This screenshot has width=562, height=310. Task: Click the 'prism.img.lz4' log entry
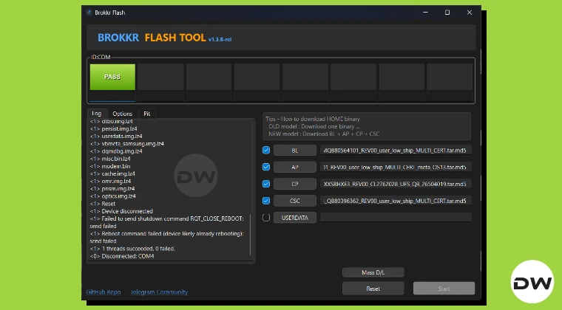[112, 189]
